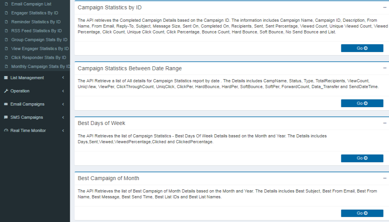Select Monthly Campaign Stats By ID
Screen dimensions: 389x222
[41, 66]
